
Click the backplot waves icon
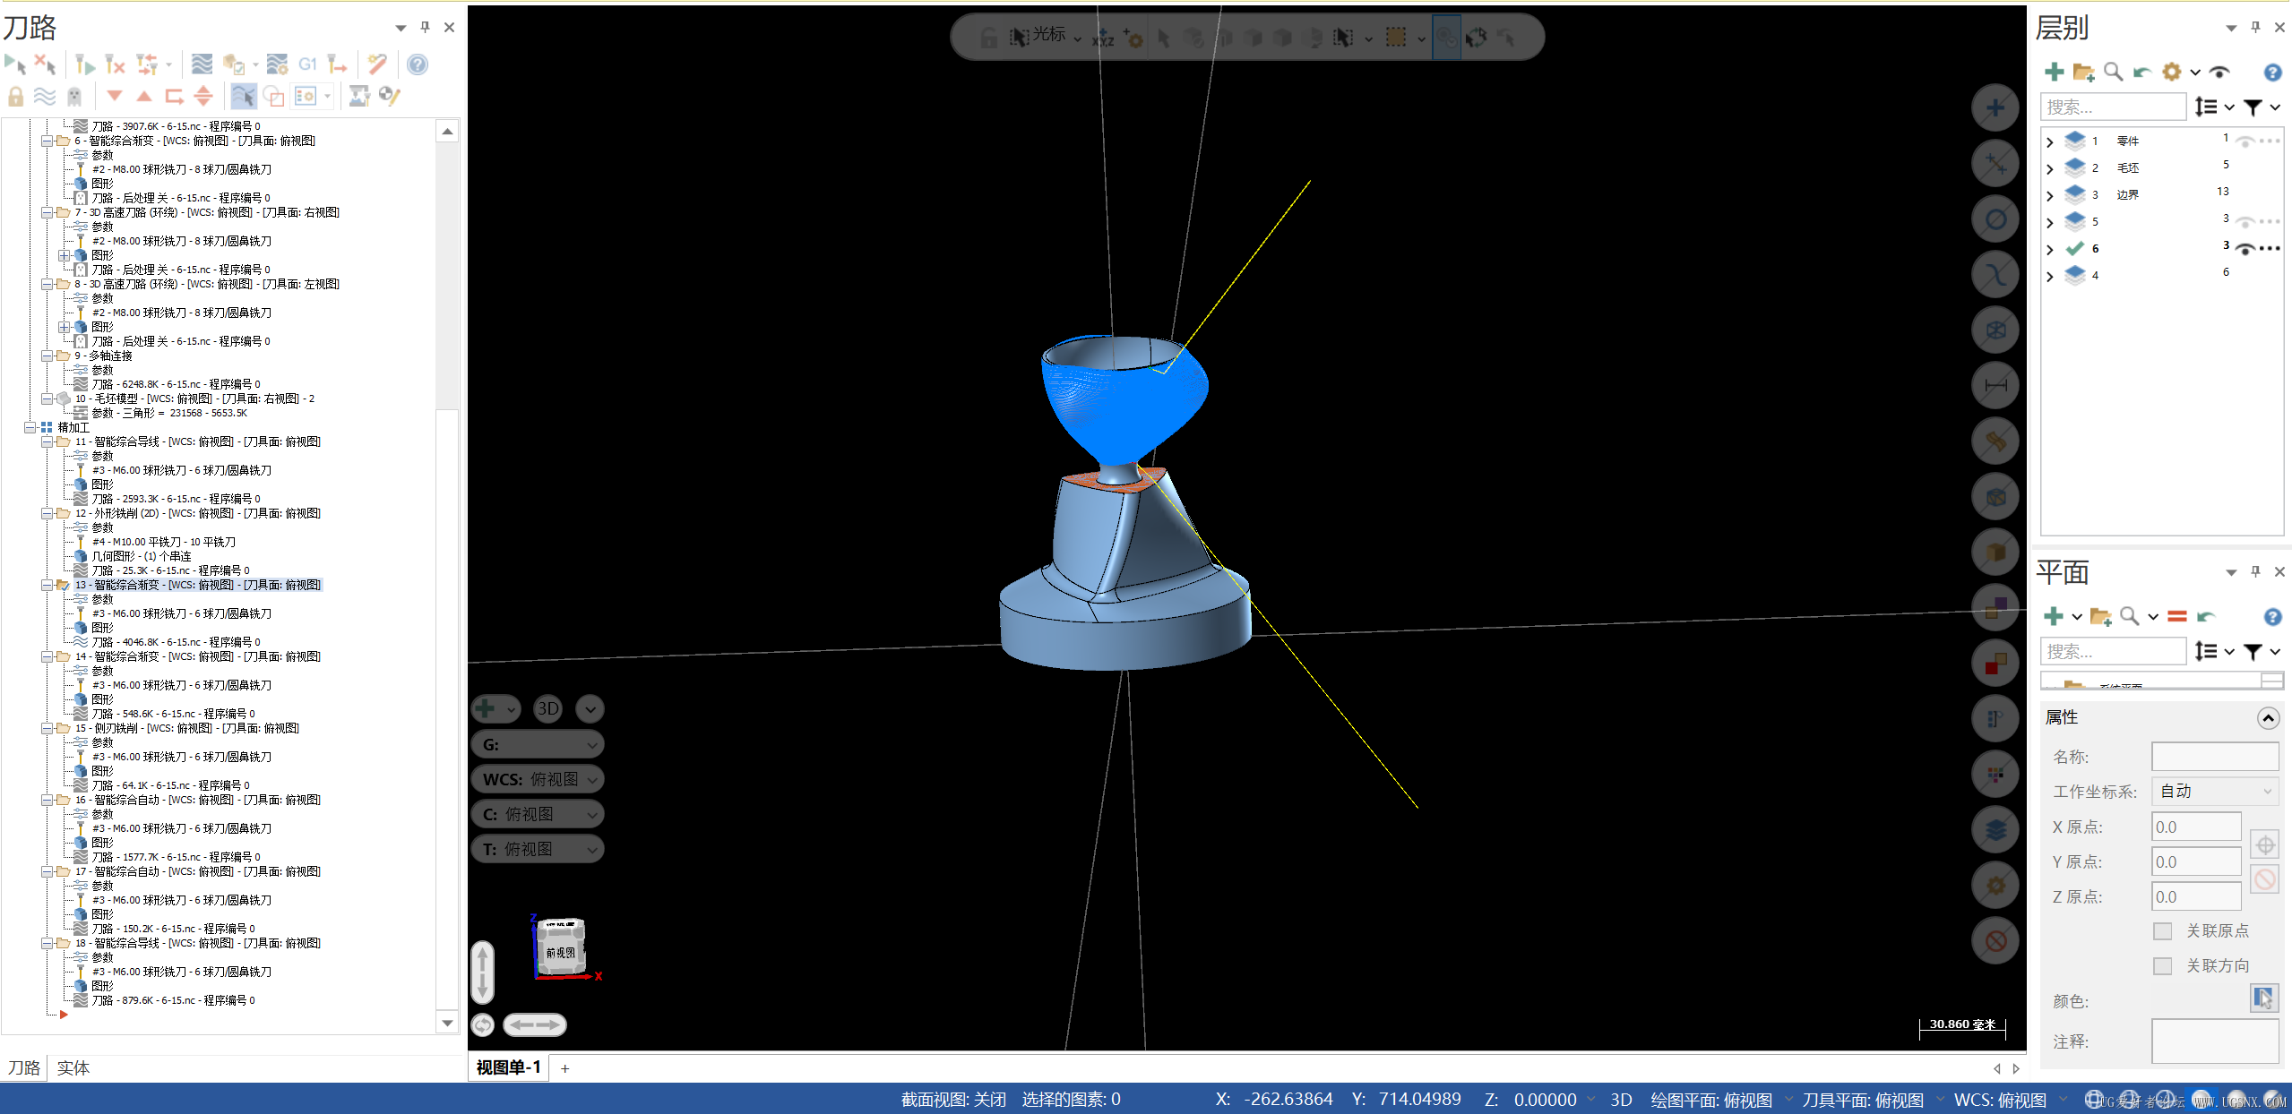(202, 64)
